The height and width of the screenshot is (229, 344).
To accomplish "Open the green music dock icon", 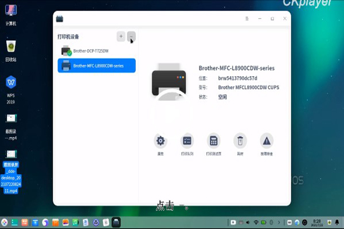I will click(76, 223).
